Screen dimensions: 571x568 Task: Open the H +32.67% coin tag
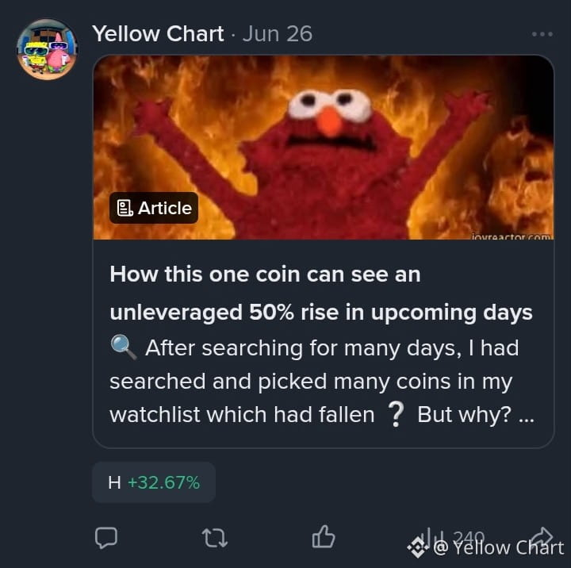154,482
